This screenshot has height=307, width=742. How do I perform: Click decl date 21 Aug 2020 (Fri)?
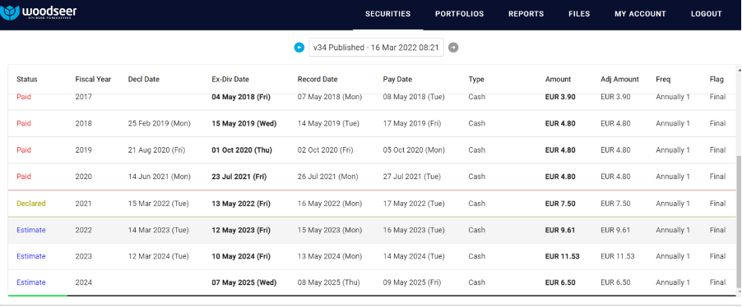click(x=156, y=149)
